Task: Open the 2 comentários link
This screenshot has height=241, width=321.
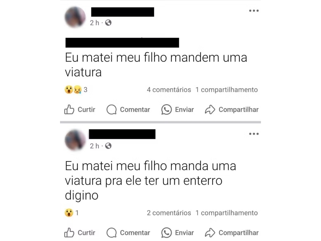Action: pos(169,213)
